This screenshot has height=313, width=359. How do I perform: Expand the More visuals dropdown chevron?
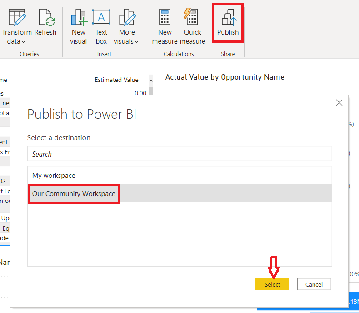(x=136, y=42)
